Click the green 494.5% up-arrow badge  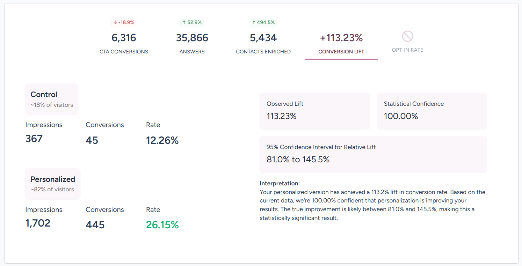(x=263, y=22)
